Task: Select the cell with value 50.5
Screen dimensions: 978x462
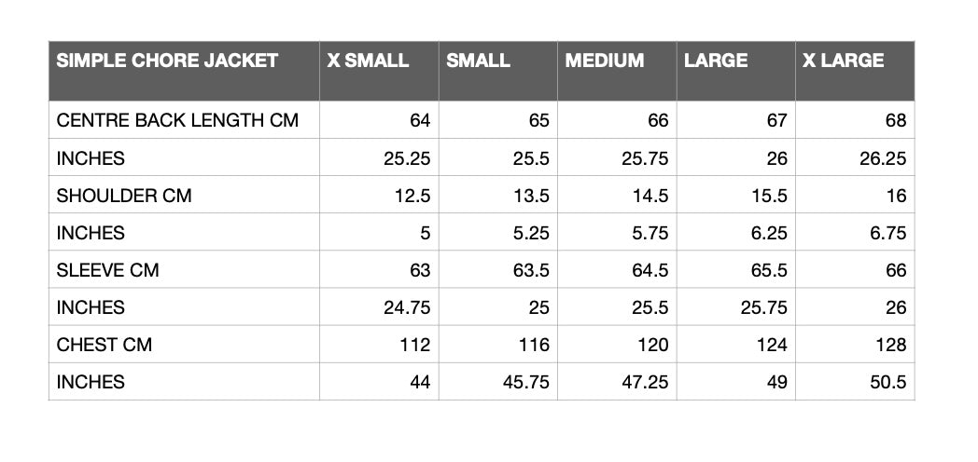Action: (x=855, y=381)
